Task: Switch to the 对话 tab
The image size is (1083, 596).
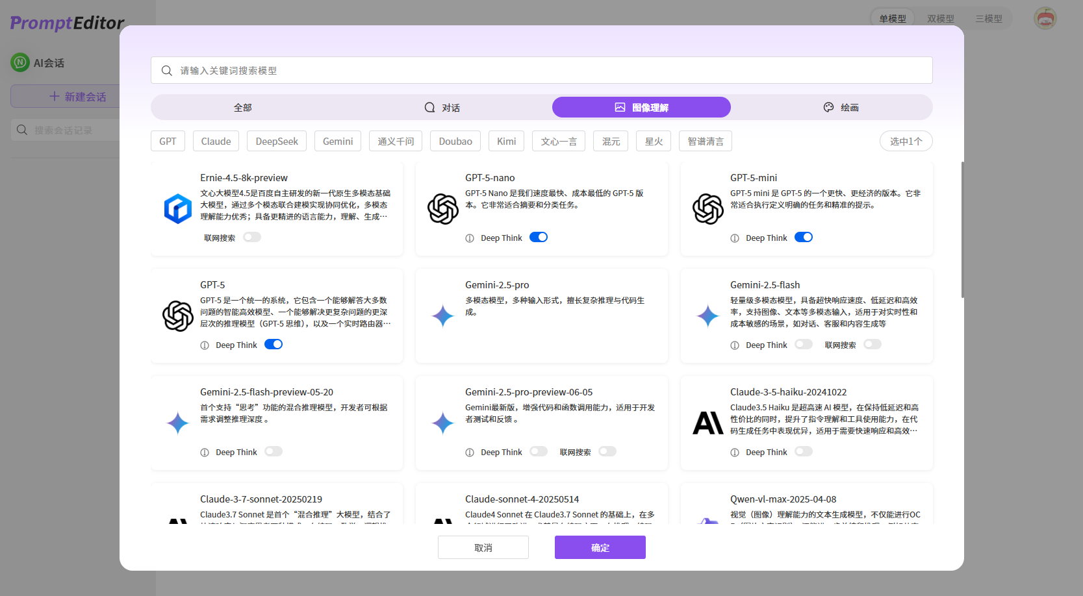Action: (x=442, y=106)
